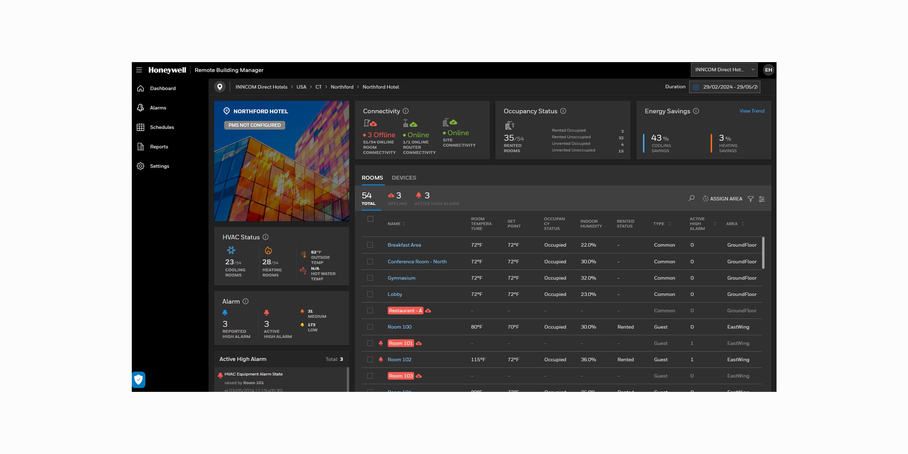Click the Active High Alarm list scrollbar
This screenshot has width=908, height=454.
(x=348, y=380)
